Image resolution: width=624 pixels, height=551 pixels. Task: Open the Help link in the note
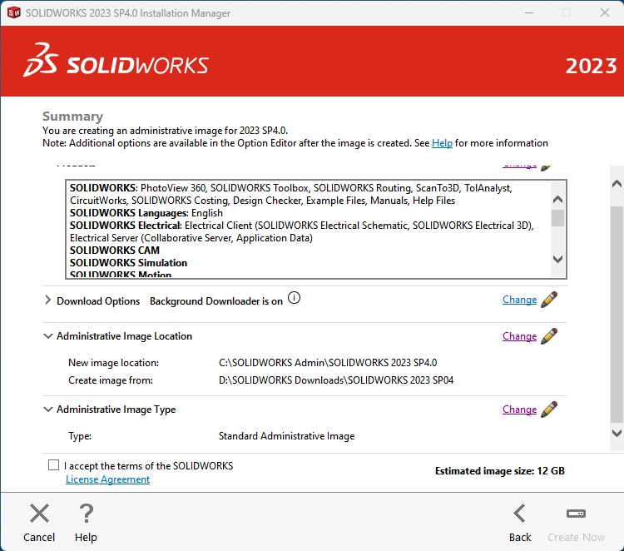tap(442, 143)
